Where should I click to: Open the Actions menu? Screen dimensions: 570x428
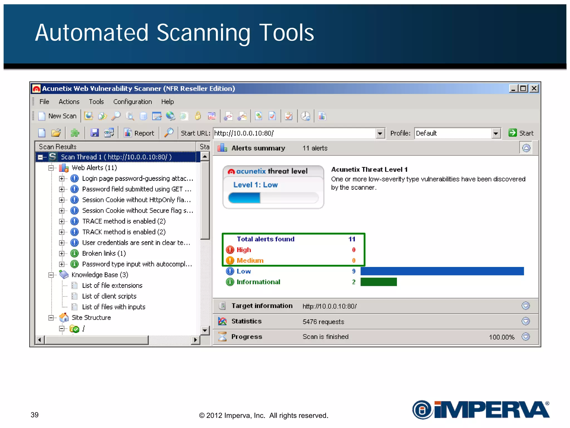click(69, 102)
